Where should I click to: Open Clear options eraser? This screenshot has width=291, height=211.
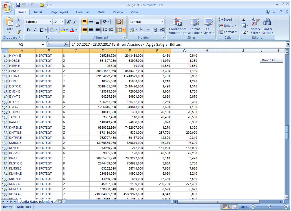244,32
